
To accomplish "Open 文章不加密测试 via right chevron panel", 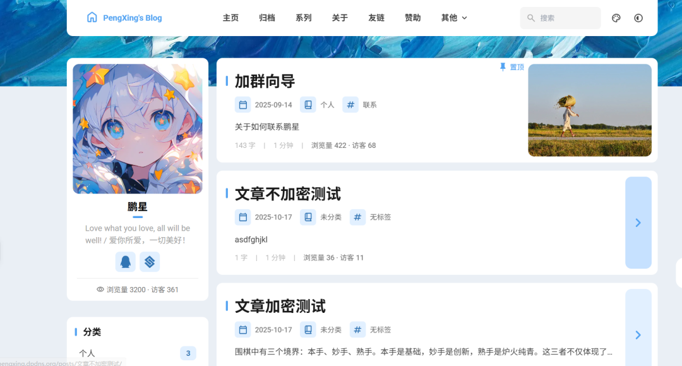I will (638, 223).
